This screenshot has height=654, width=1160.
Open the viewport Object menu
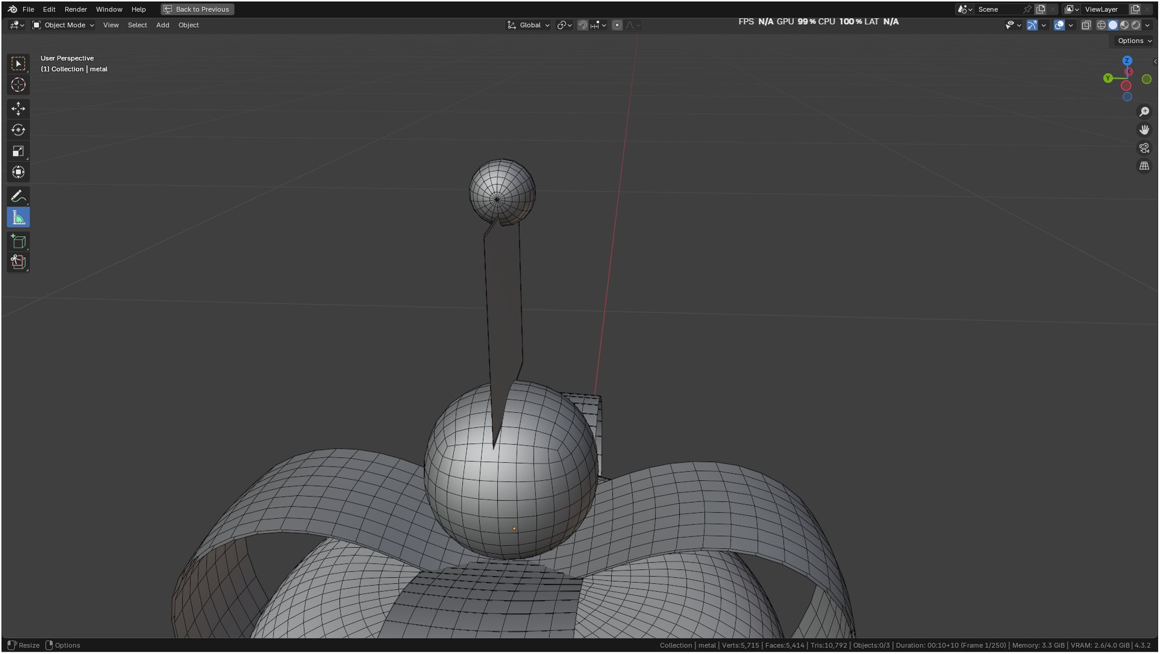[x=188, y=25]
